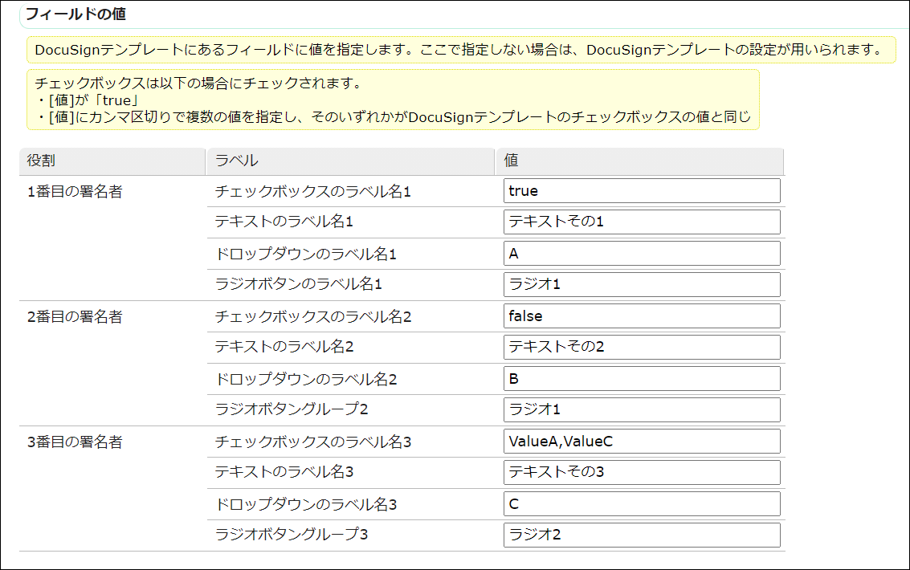Click the 3番目の署名者 role cell
This screenshot has height=570, width=910.
(75, 442)
